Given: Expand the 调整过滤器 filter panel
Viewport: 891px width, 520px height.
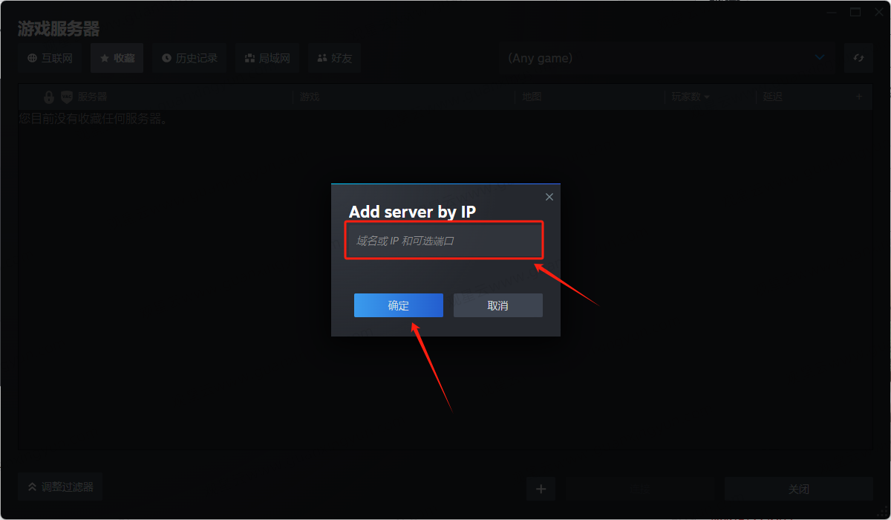Looking at the screenshot, I should tap(61, 487).
